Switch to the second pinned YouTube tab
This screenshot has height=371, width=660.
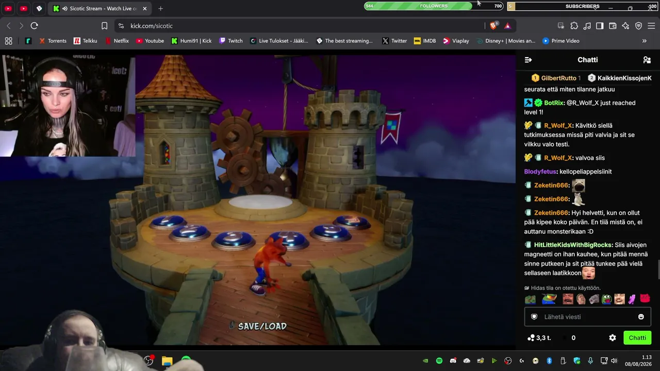pyautogui.click(x=24, y=9)
